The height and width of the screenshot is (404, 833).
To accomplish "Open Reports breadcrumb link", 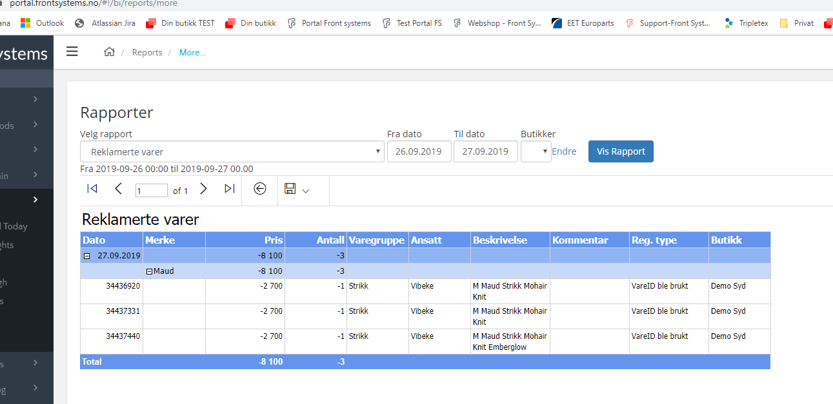I will pyautogui.click(x=147, y=52).
